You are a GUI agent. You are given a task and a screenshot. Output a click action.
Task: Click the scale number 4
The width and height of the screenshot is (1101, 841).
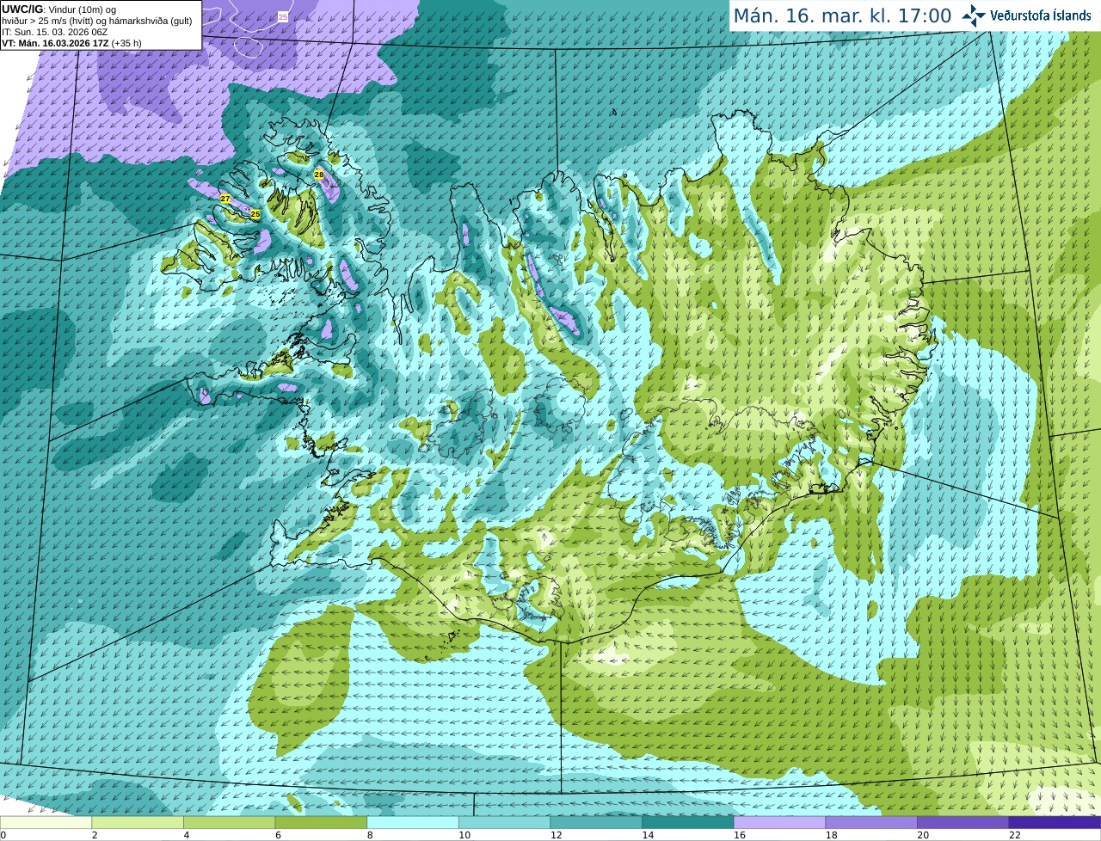(x=186, y=835)
